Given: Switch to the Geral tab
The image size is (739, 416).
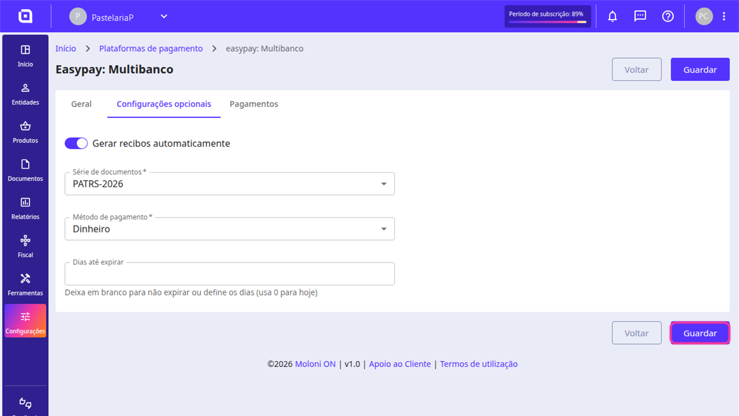Looking at the screenshot, I should (81, 104).
